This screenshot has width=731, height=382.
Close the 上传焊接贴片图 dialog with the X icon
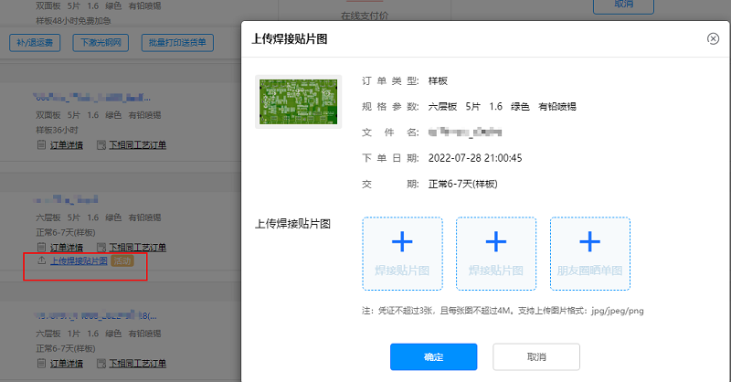pyautogui.click(x=713, y=38)
